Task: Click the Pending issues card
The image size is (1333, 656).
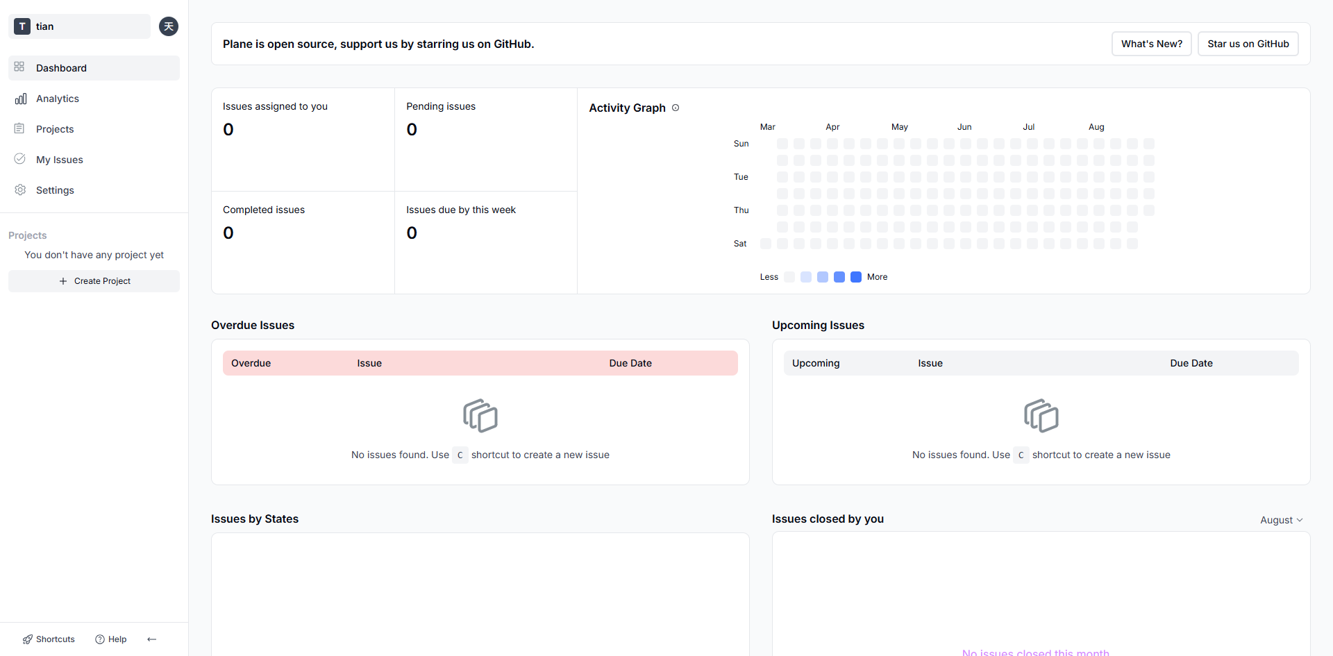Action: tap(486, 140)
